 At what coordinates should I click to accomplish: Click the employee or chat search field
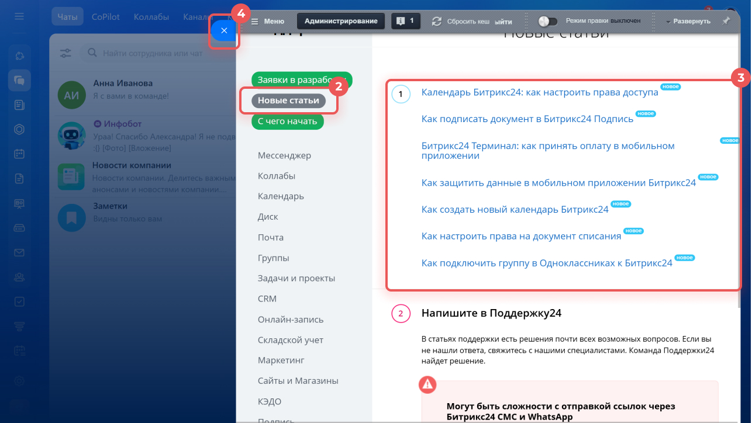tap(158, 53)
